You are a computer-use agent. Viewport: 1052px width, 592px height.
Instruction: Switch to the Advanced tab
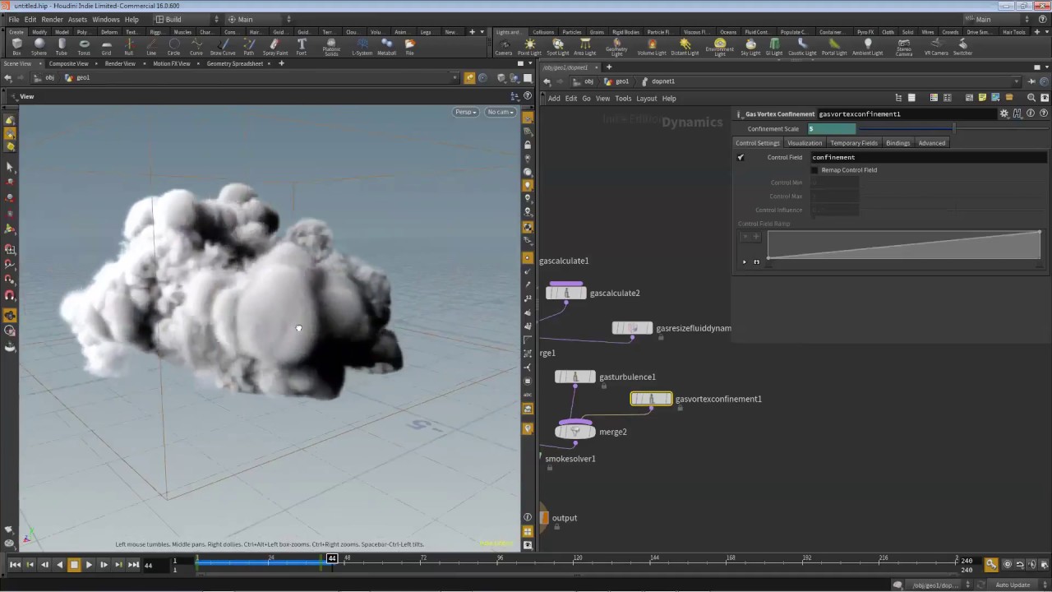[932, 143]
